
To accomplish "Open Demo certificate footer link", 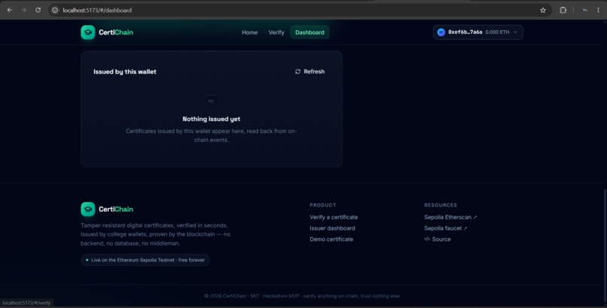I will point(331,240).
